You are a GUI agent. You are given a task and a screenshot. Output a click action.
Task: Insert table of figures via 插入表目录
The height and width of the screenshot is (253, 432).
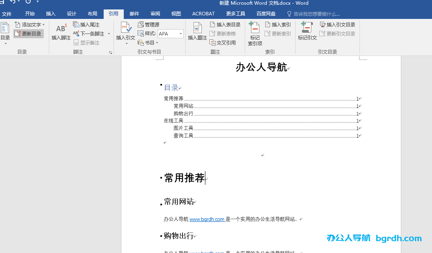point(225,24)
